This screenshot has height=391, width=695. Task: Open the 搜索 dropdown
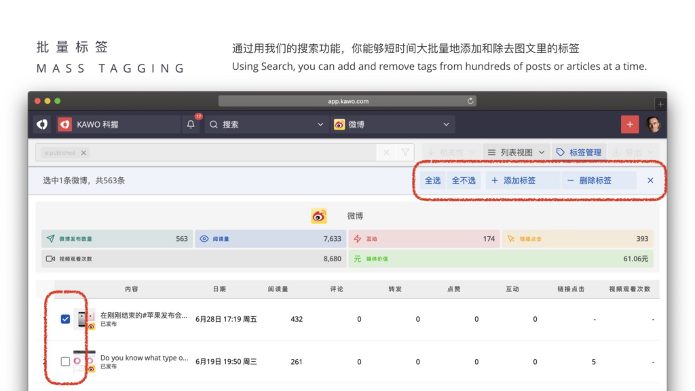pyautogui.click(x=266, y=124)
